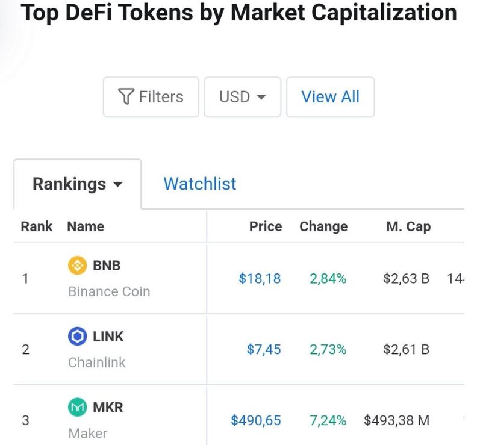Image resolution: width=480 pixels, height=445 pixels.
Task: Click the funnel icon in Filters
Action: tap(125, 97)
